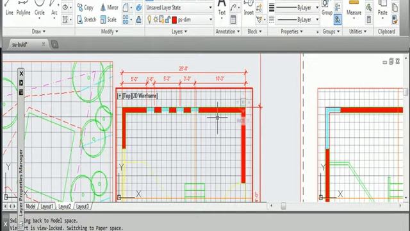This screenshot has width=410, height=231.
Task: Toggle ps-dim layer freeze sun icon
Action: pyautogui.click(x=156, y=19)
